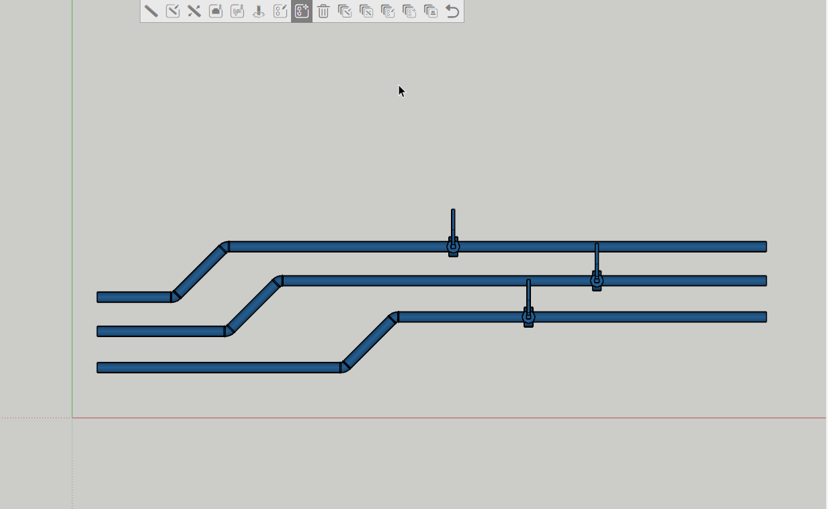828x509 pixels.
Task: Click the trash can delete icon
Action: click(x=323, y=11)
